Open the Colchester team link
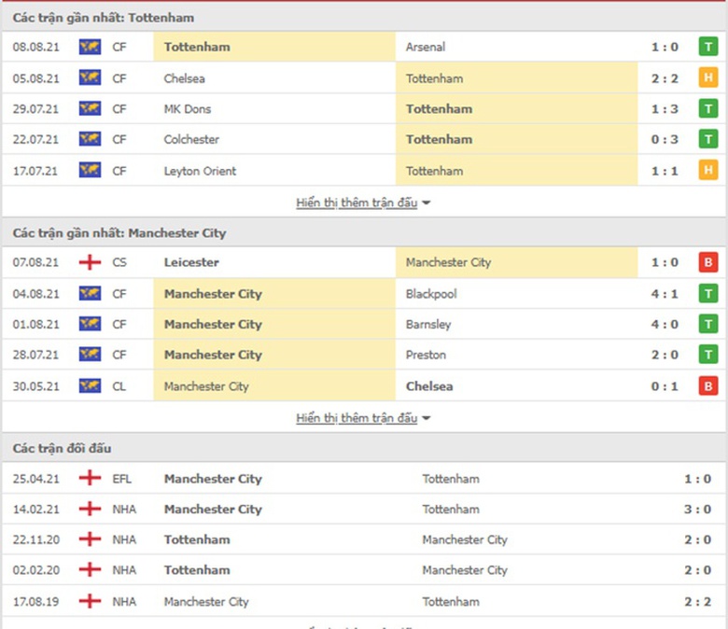Image resolution: width=728 pixels, height=629 pixels. [x=191, y=140]
